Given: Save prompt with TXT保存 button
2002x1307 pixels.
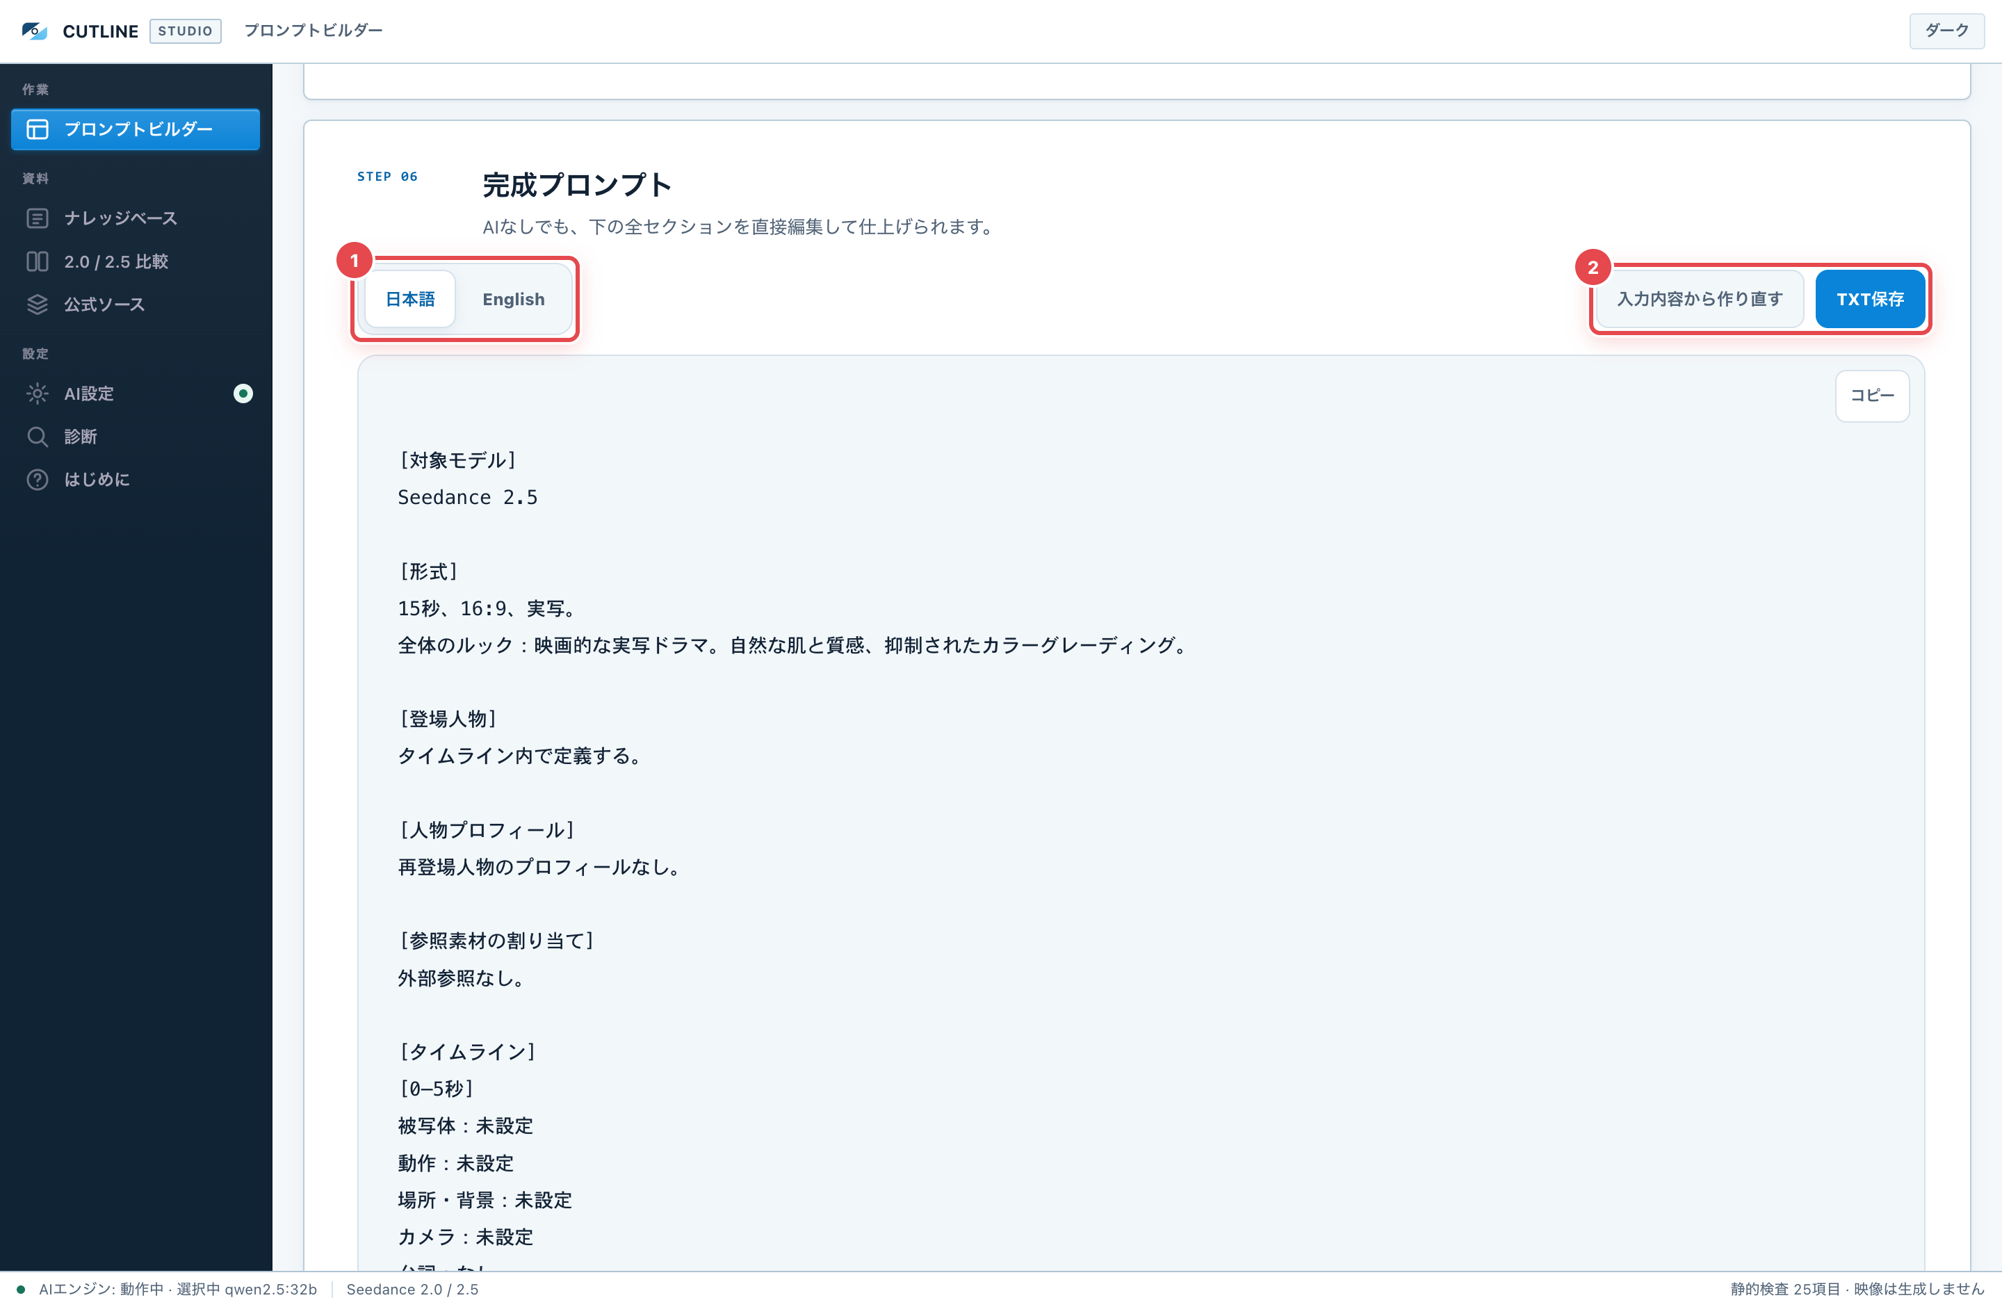Looking at the screenshot, I should [1870, 300].
